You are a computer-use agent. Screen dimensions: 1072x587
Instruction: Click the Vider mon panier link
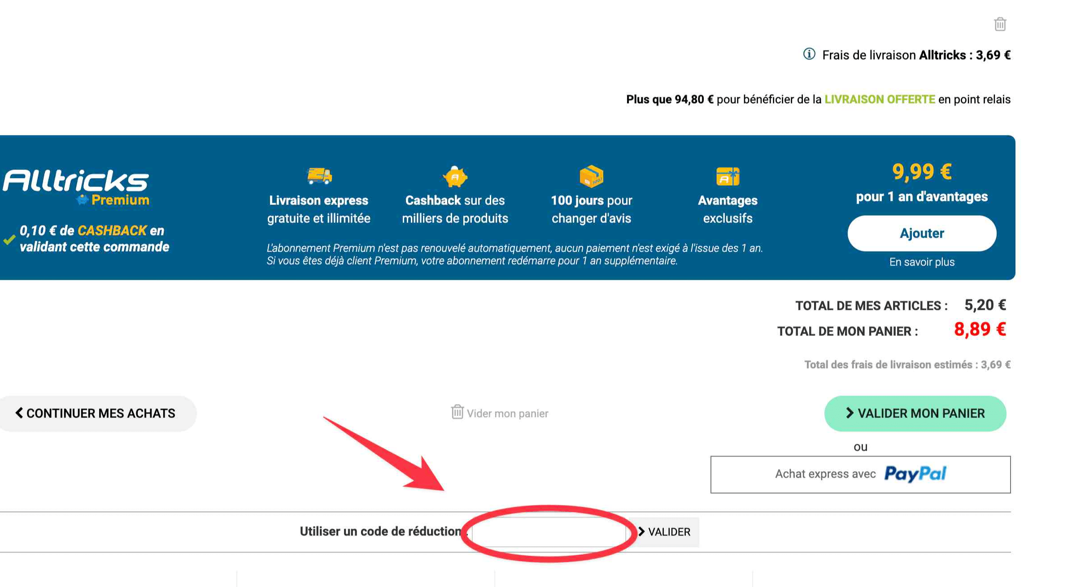(x=507, y=413)
